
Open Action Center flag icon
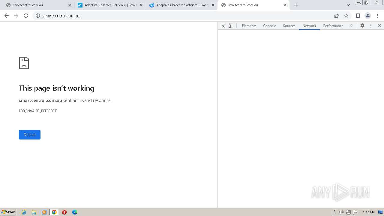pyautogui.click(x=355, y=212)
